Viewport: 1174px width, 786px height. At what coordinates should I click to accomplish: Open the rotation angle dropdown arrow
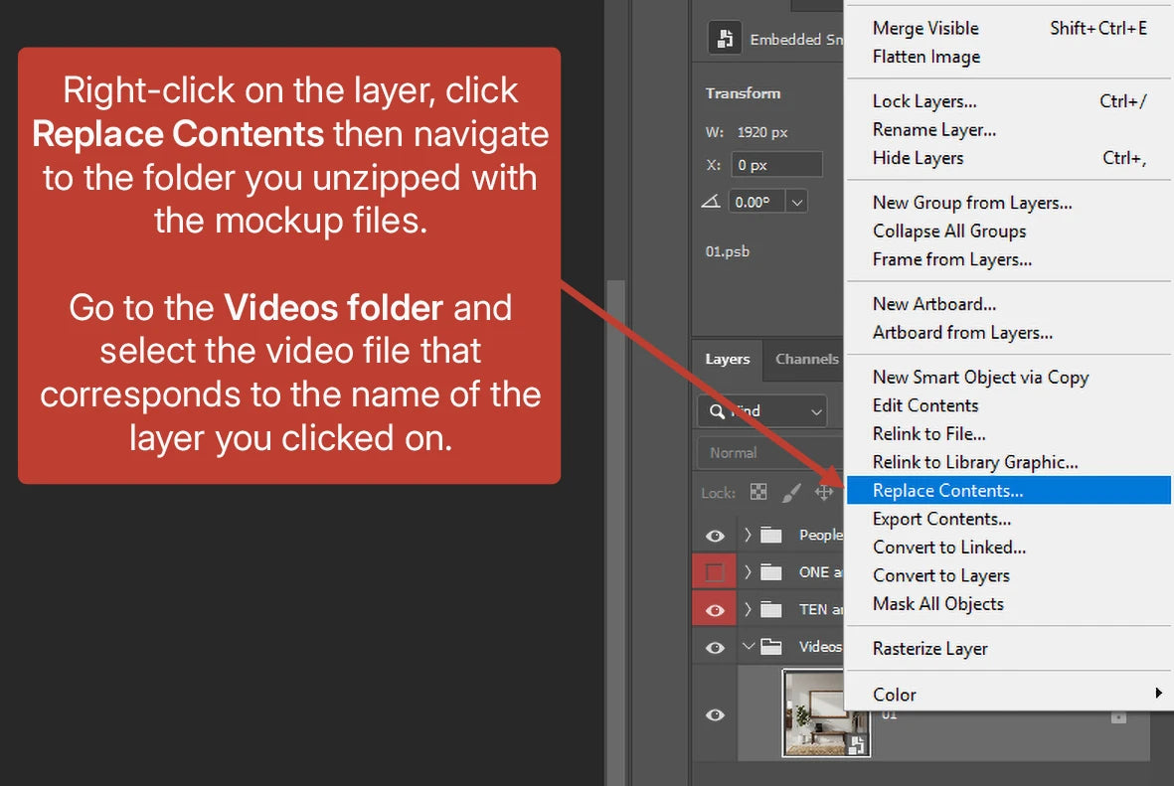[x=796, y=202]
